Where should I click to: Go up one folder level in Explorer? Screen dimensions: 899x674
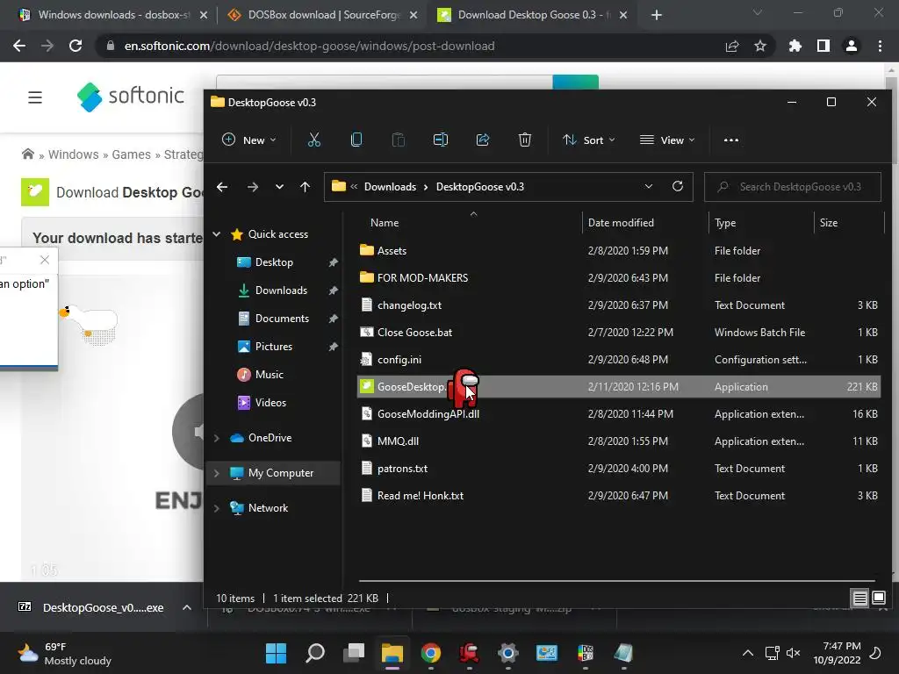[305, 187]
